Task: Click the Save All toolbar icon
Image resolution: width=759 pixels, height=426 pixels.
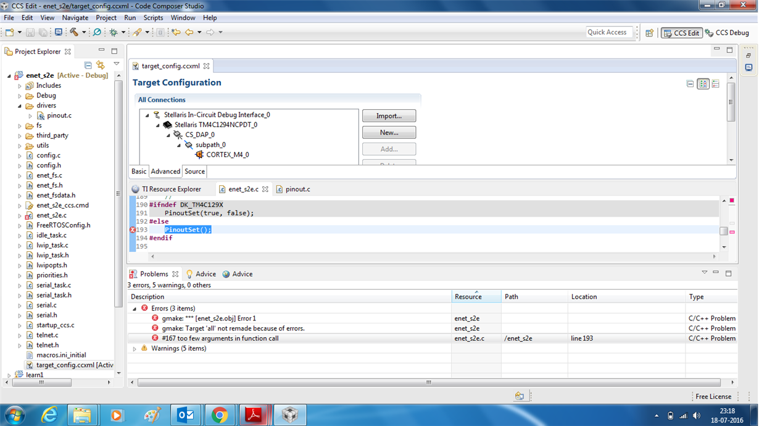Action: pyautogui.click(x=43, y=32)
